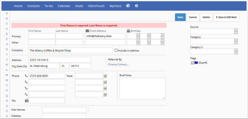
Task: Toggle the Include in address checkbox
Action: (116, 50)
